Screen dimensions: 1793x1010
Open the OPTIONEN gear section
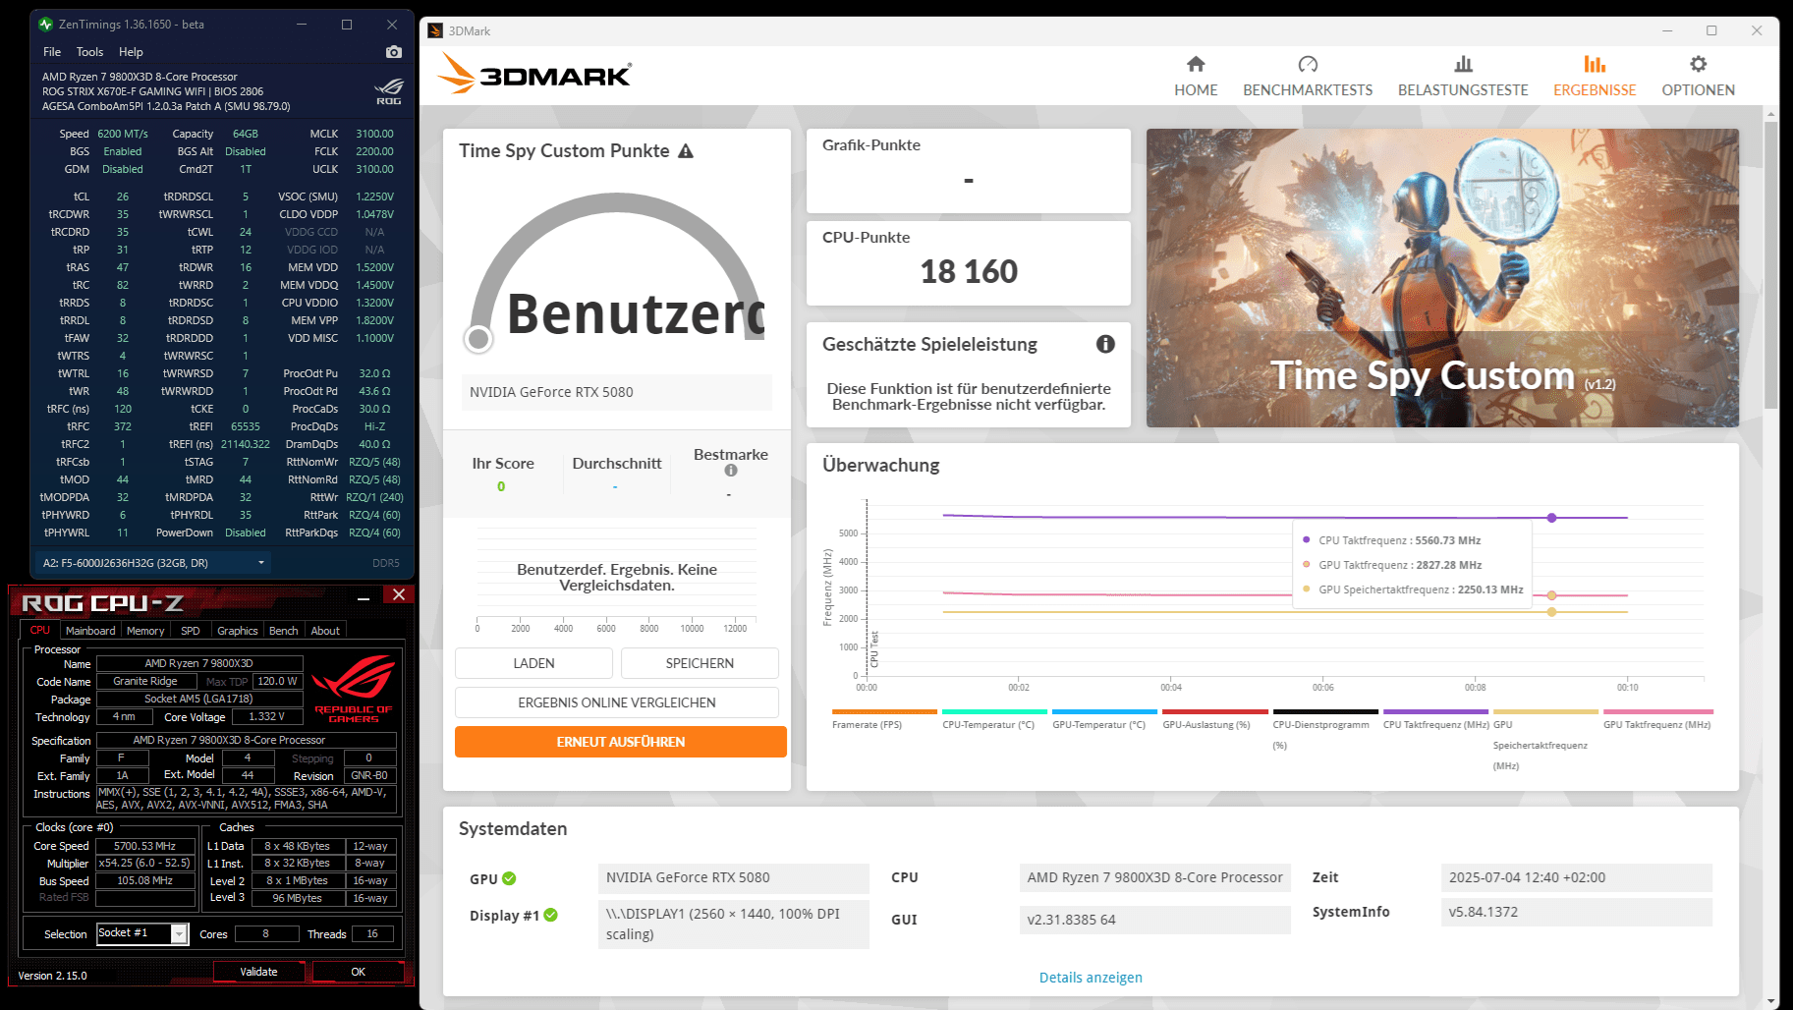(1698, 77)
